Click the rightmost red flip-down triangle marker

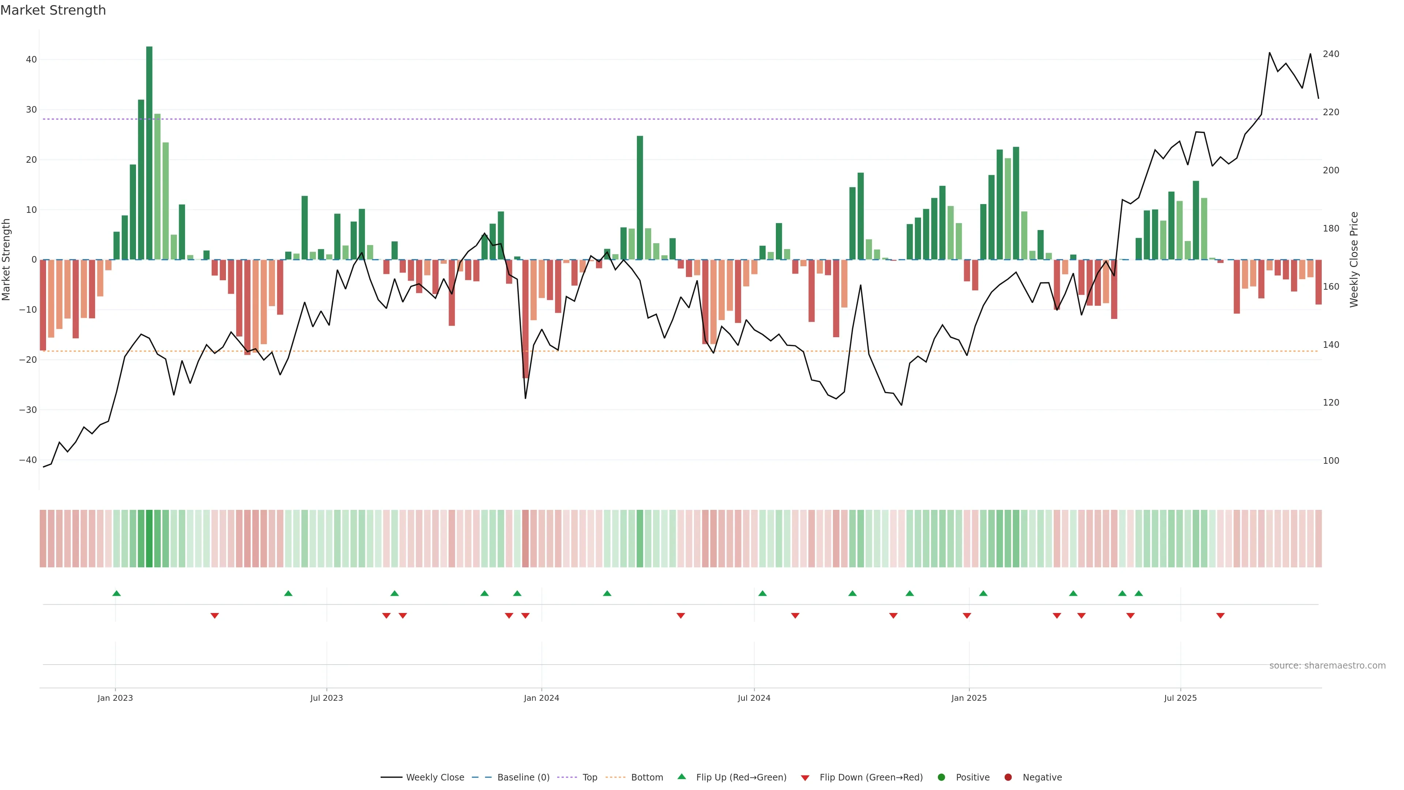click(x=1220, y=616)
